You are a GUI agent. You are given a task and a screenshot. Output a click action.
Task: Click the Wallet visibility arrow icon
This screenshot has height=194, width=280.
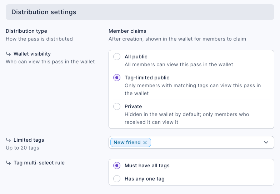(x=9, y=54)
